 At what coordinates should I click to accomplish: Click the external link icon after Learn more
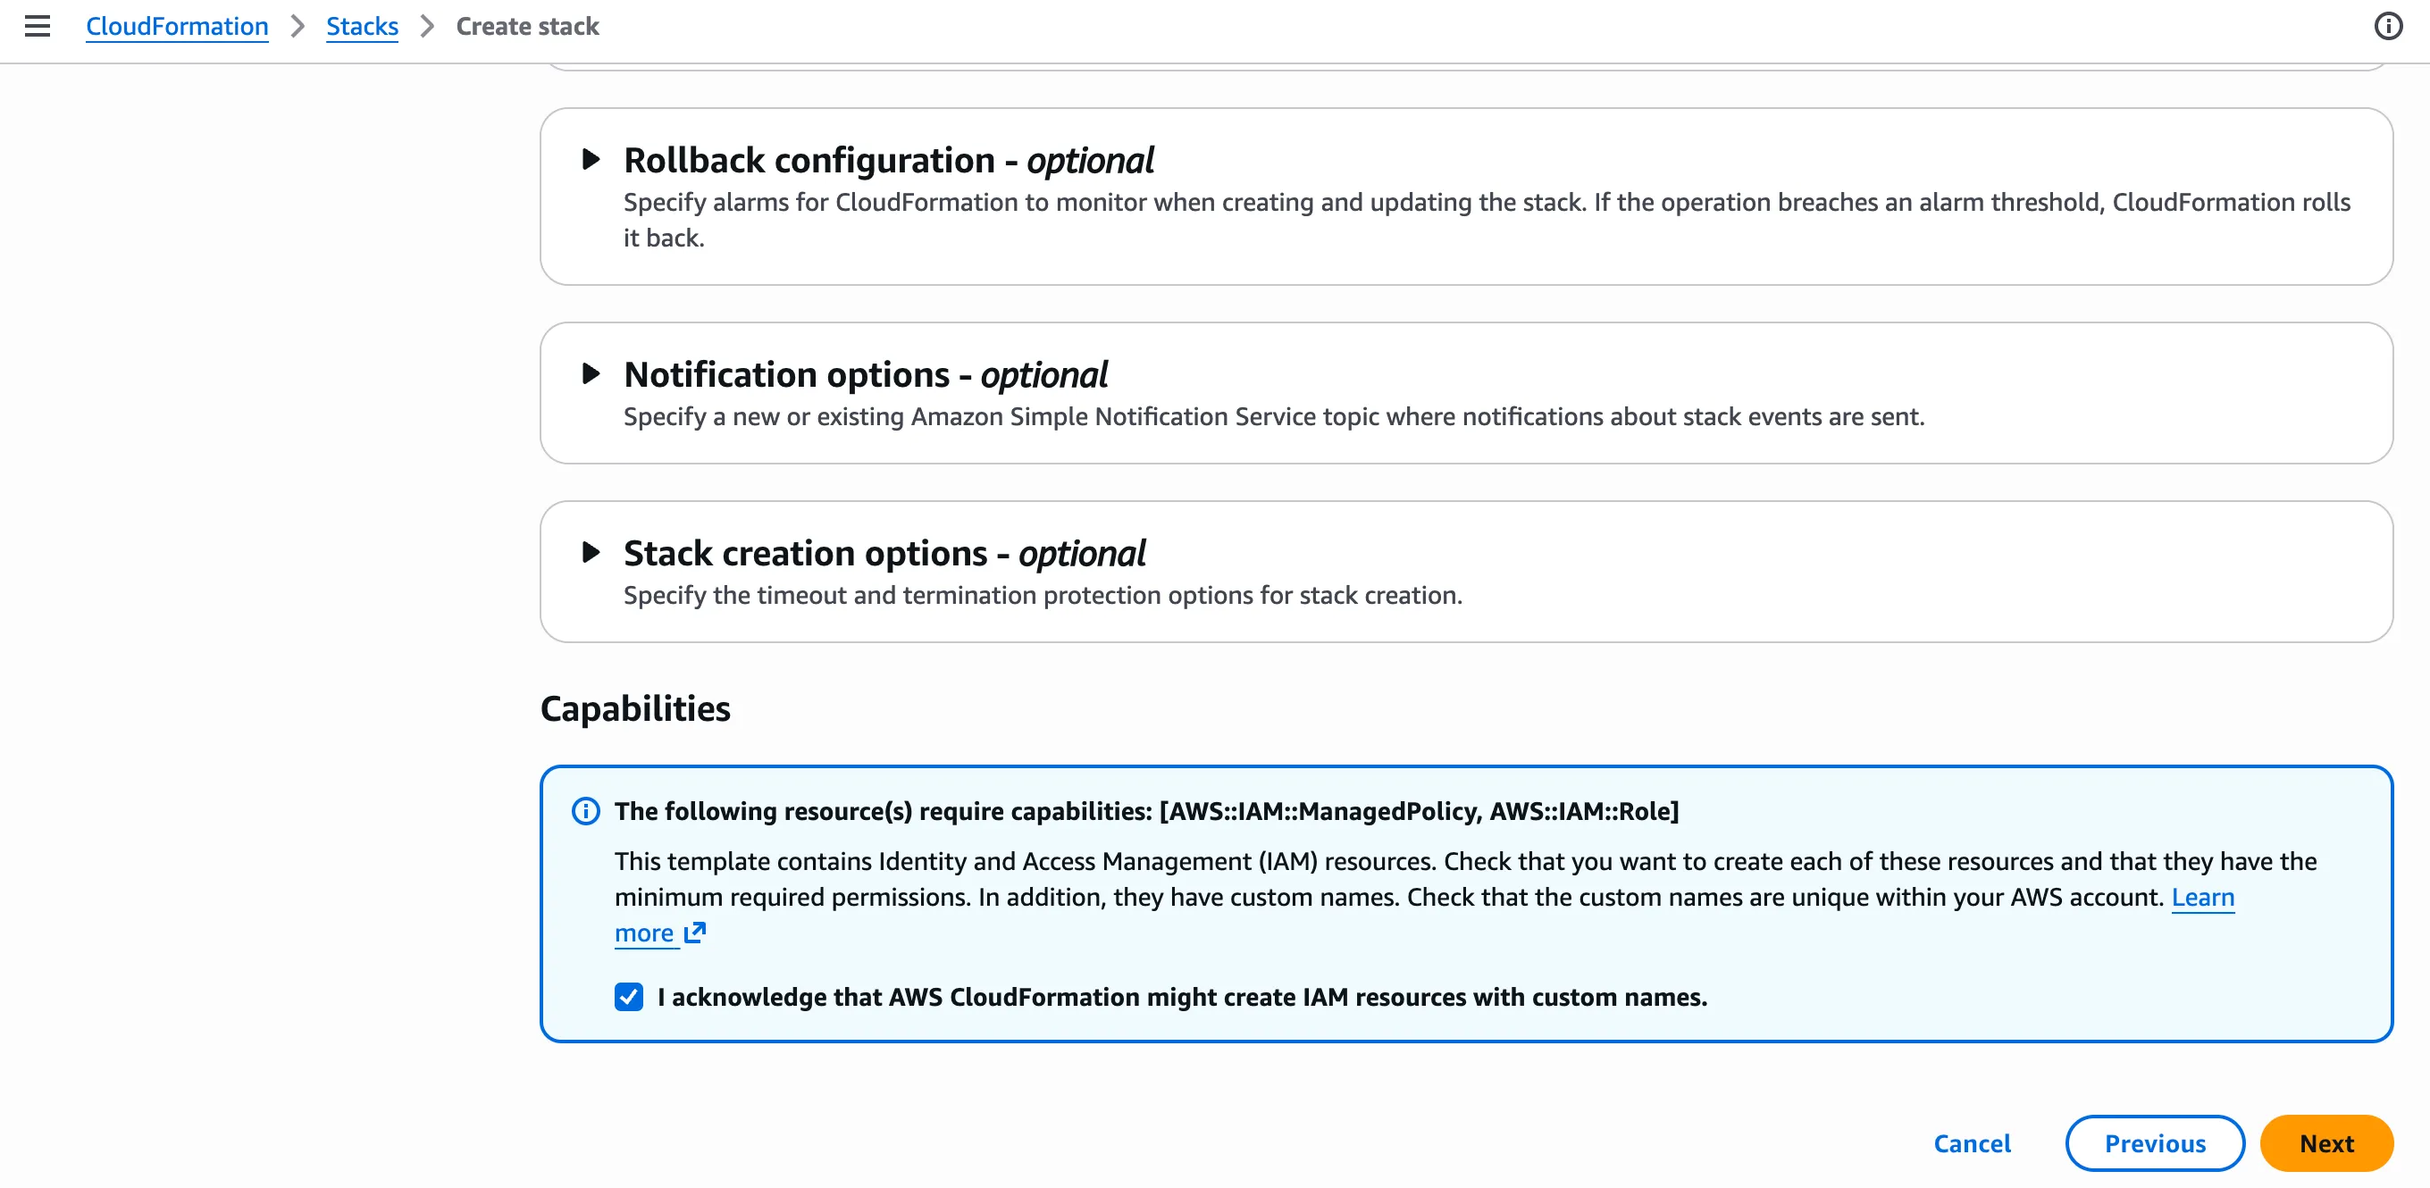tap(695, 933)
